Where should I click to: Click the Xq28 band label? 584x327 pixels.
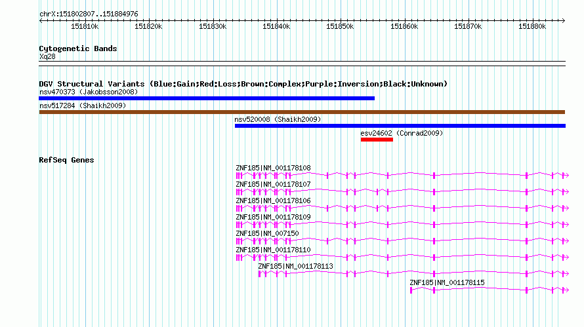point(47,56)
